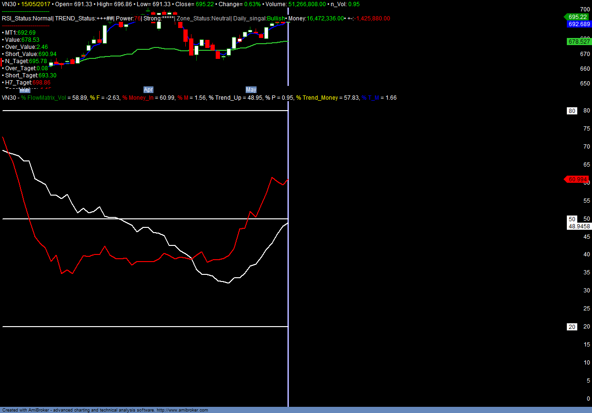Select the white 48.9458 Trend_Up value tag
592x413 pixels.
tap(579, 226)
